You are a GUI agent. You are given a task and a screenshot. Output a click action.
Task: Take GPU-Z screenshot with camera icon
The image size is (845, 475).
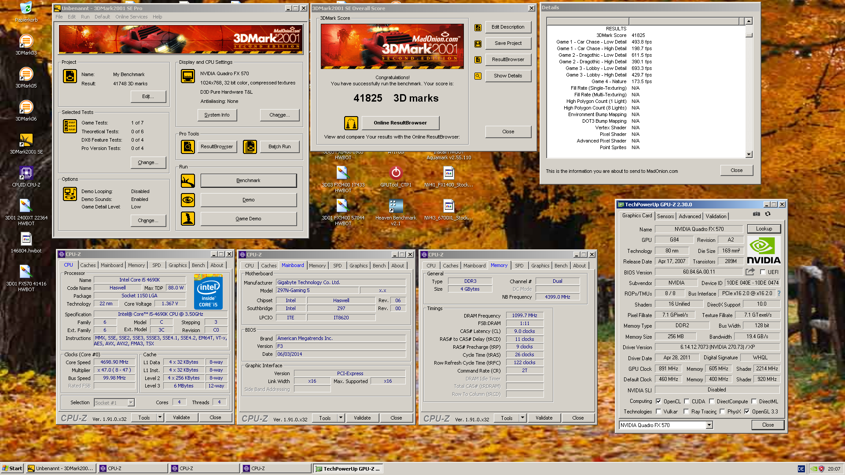(756, 214)
